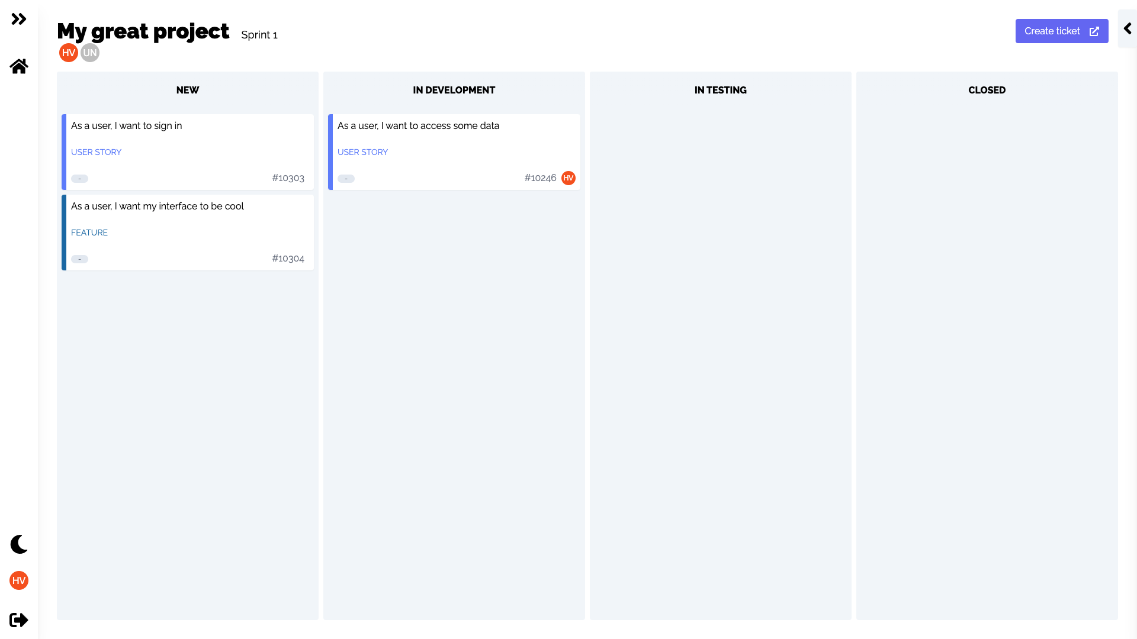The width and height of the screenshot is (1137, 639).
Task: Open right panel with chevron-left arrow
Action: click(x=1128, y=28)
